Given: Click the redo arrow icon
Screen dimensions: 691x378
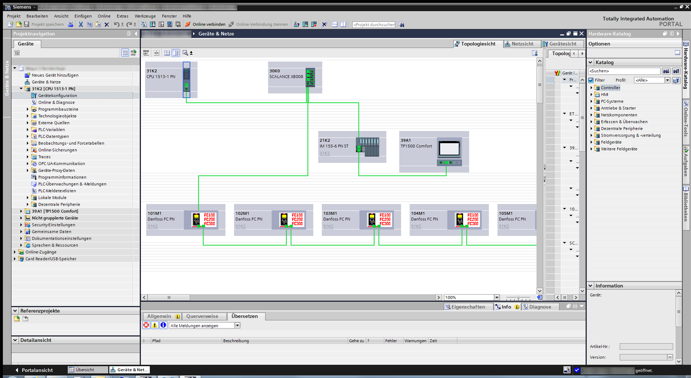Looking at the screenshot, I should pos(129,24).
